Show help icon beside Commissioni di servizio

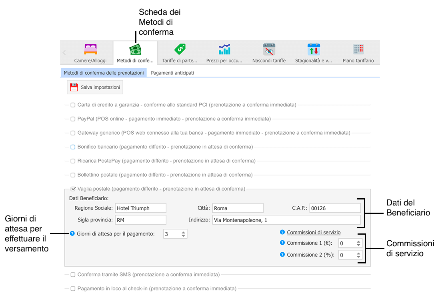(x=282, y=232)
